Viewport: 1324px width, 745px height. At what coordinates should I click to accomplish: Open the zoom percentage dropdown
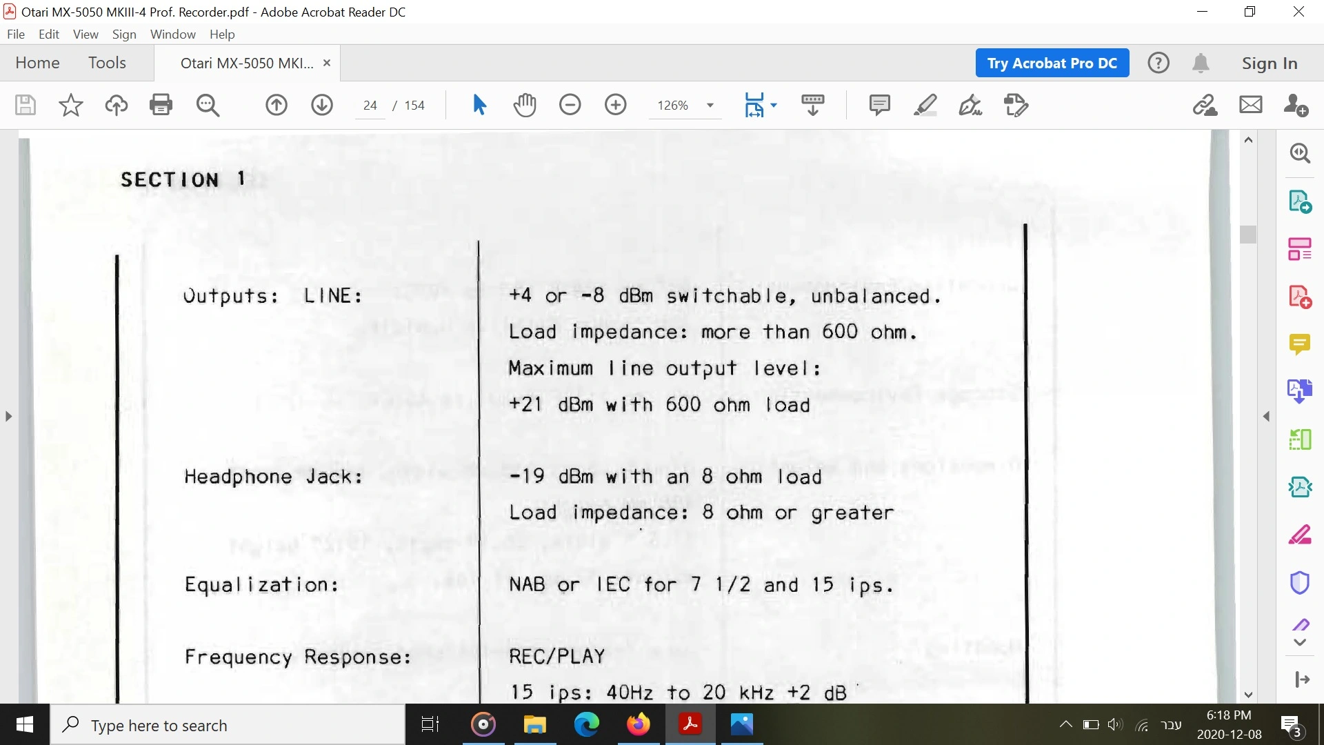tap(710, 106)
